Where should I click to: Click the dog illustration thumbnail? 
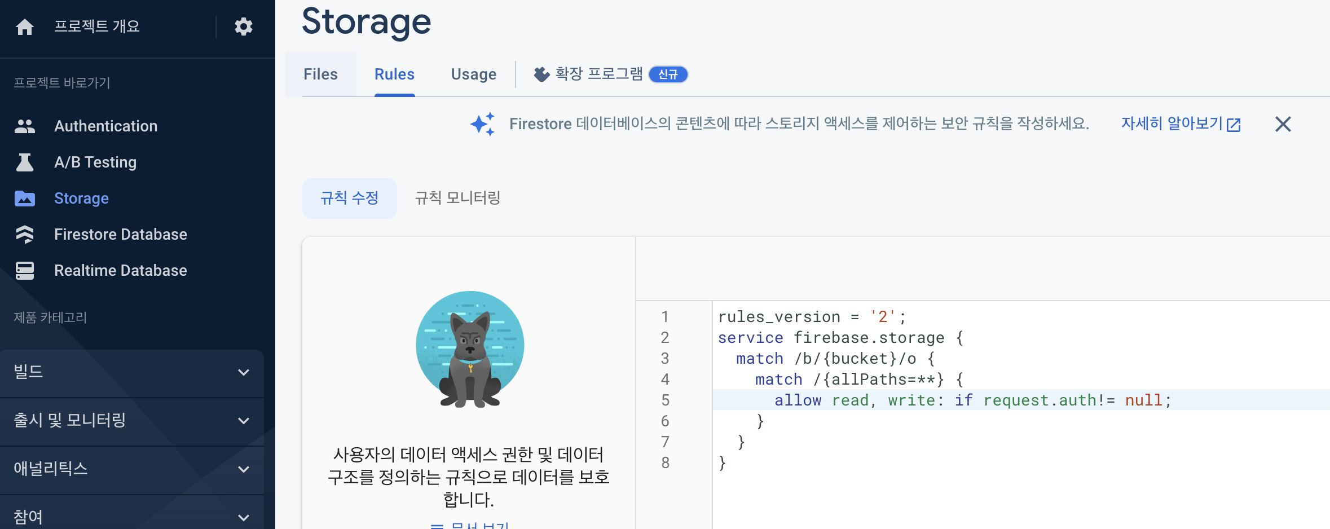[470, 349]
